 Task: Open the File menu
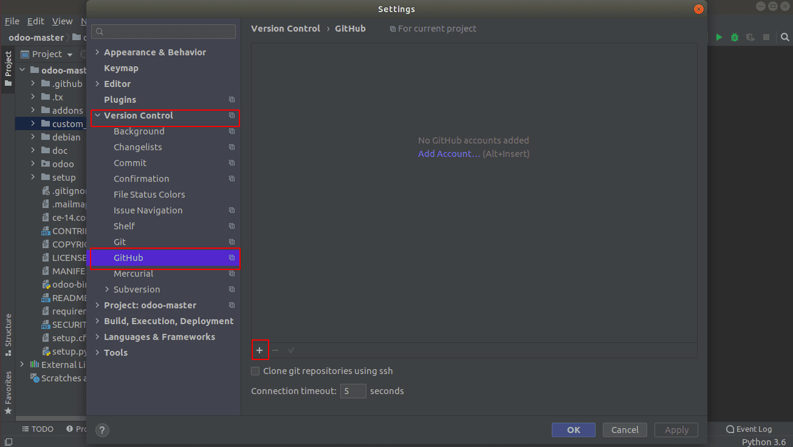pos(12,21)
